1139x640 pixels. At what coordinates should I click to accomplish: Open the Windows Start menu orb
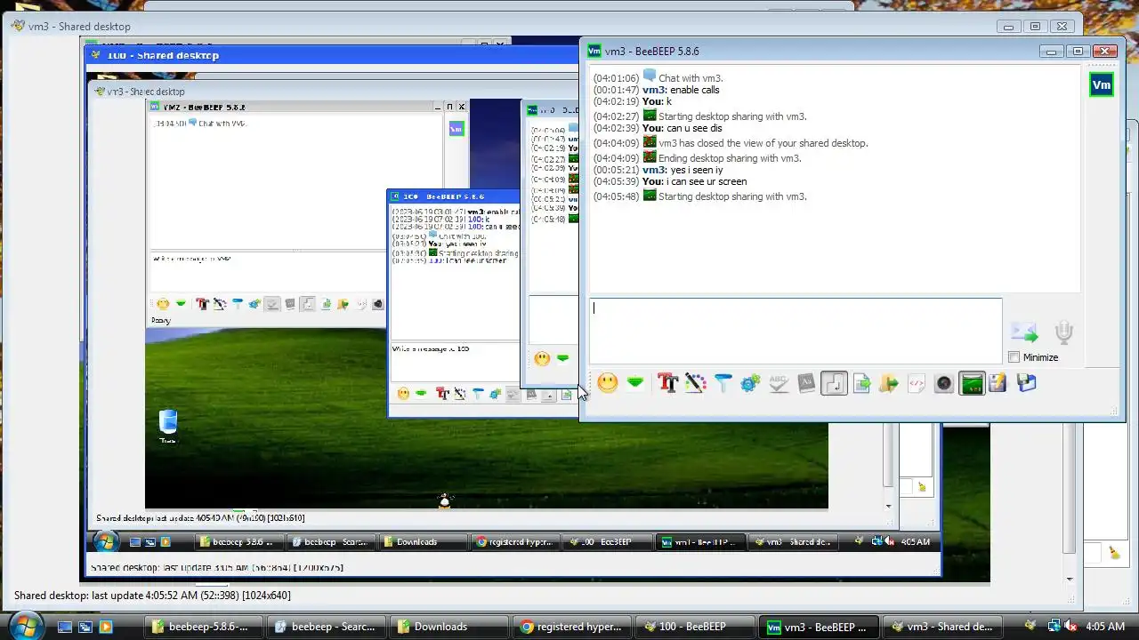point(25,626)
